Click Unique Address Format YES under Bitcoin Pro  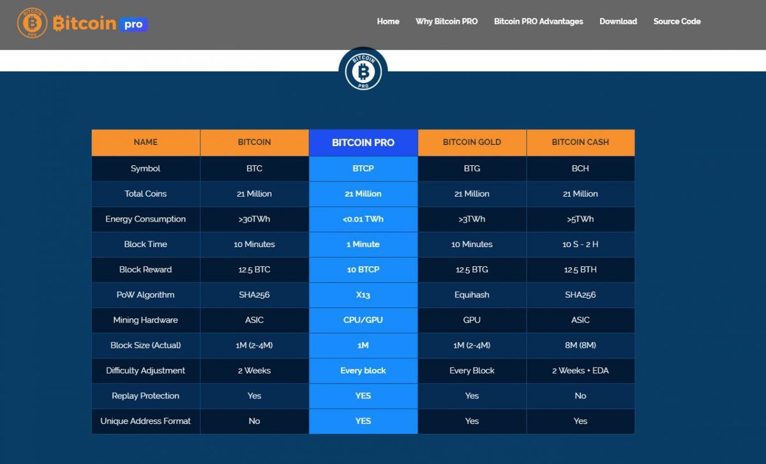[x=363, y=421]
